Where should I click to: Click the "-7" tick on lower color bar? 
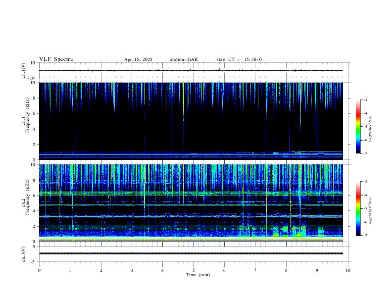click(x=365, y=236)
